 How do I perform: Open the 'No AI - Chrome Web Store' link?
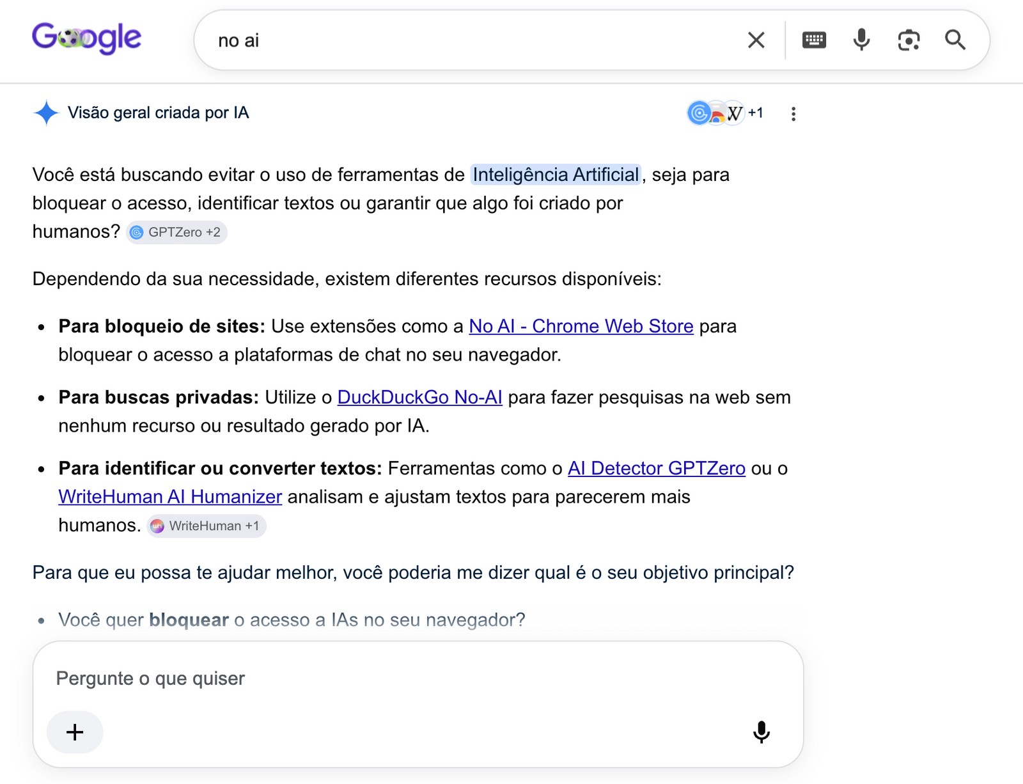[x=581, y=326]
